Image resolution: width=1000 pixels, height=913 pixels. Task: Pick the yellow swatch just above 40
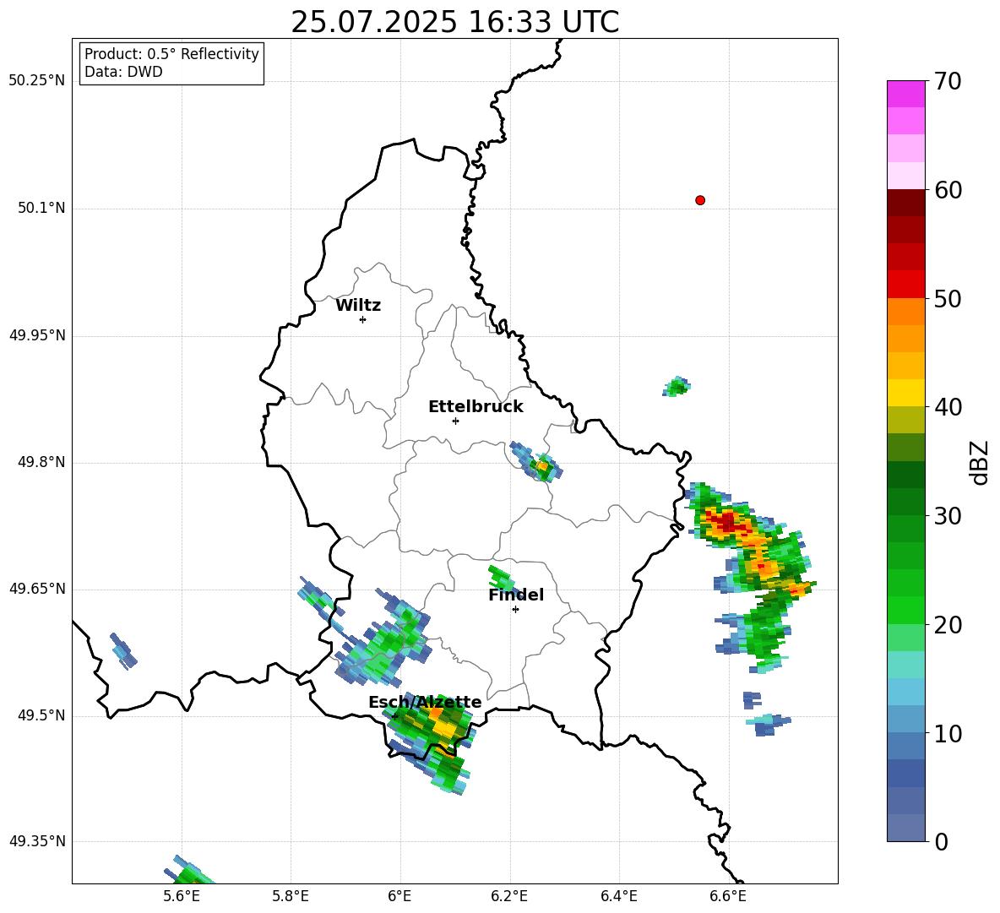pyautogui.click(x=905, y=393)
